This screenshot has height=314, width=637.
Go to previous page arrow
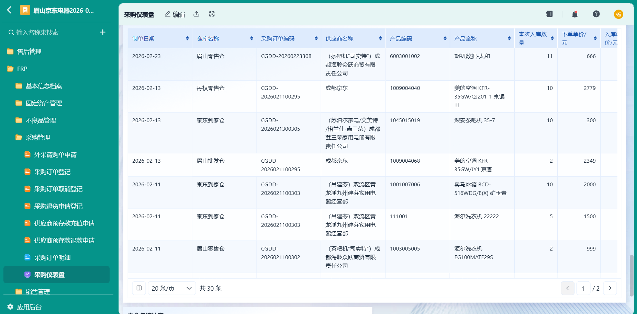click(568, 288)
